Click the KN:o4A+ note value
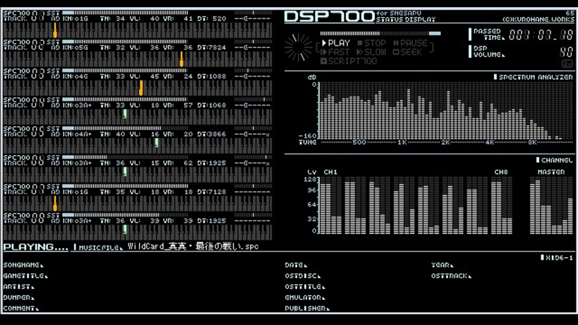The height and width of the screenshot is (325, 578). click(x=77, y=134)
